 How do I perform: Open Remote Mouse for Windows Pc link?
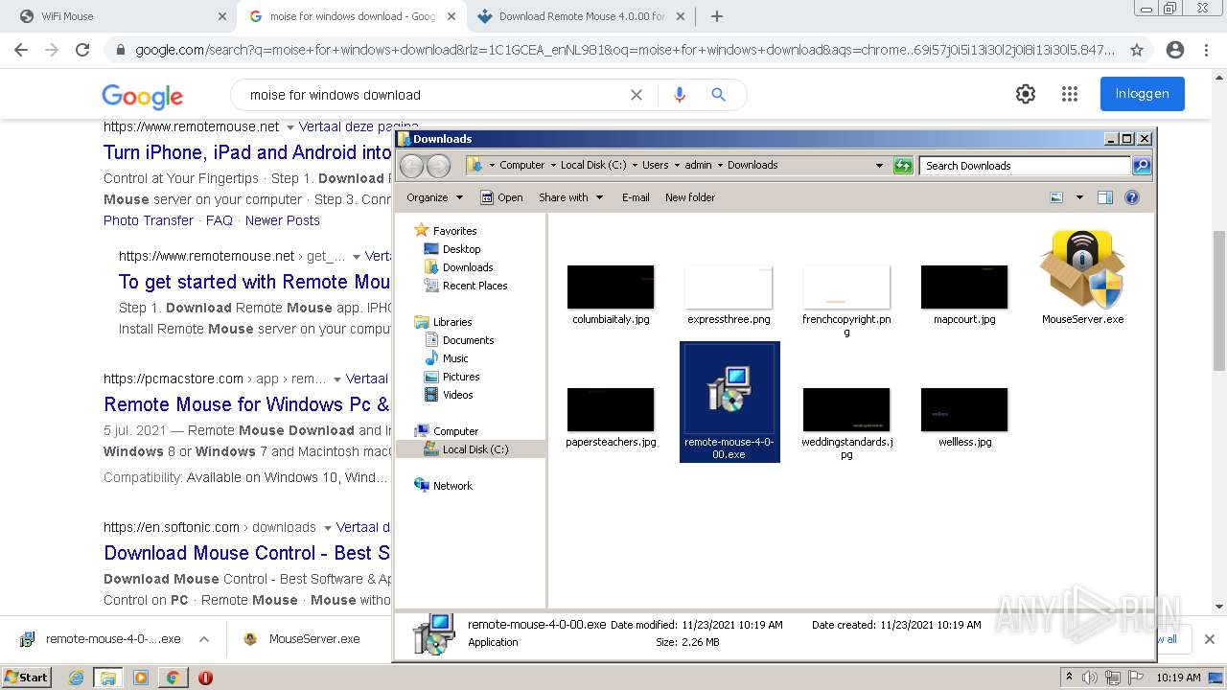pyautogui.click(x=246, y=404)
